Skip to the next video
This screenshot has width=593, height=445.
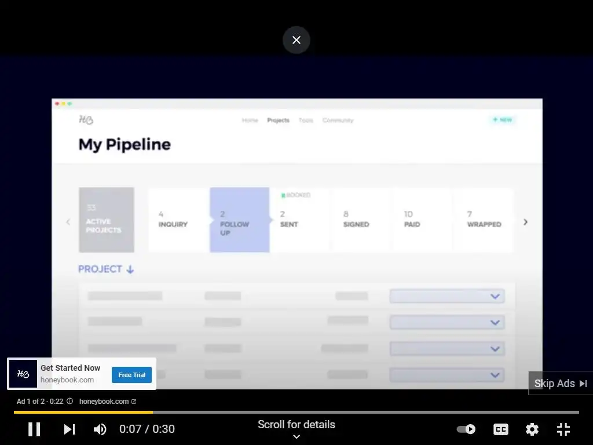[69, 429]
